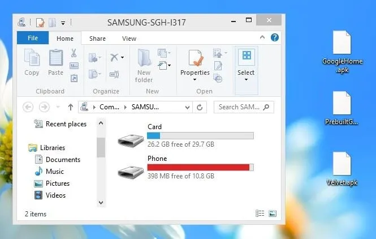
Task: Click the Rename icon in Organize group
Action: 114,74
